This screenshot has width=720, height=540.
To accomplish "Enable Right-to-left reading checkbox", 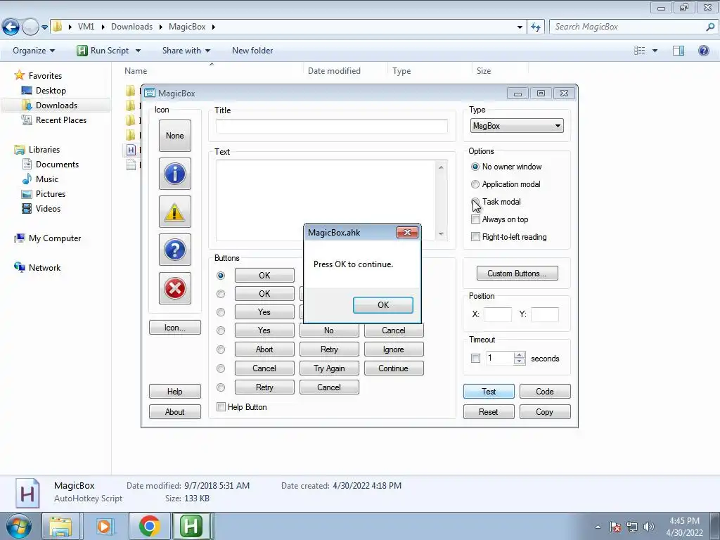I will [x=476, y=237].
